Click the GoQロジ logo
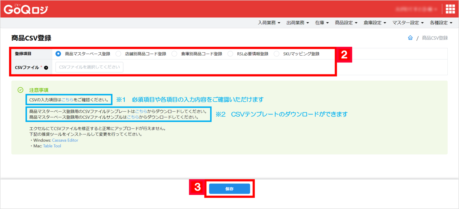459x209 pixels. click(25, 9)
